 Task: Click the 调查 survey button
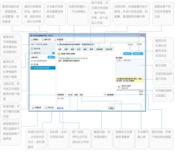click(x=81, y=95)
